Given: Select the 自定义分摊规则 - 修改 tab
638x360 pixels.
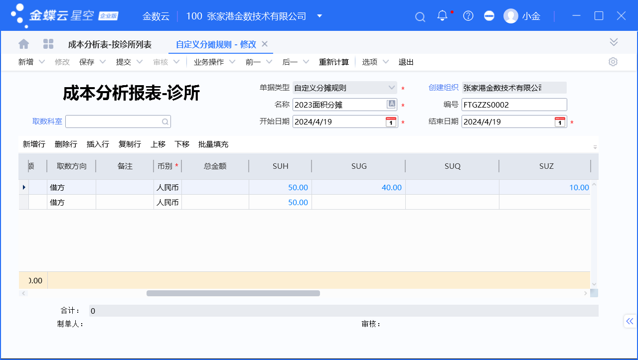Looking at the screenshot, I should [x=216, y=44].
